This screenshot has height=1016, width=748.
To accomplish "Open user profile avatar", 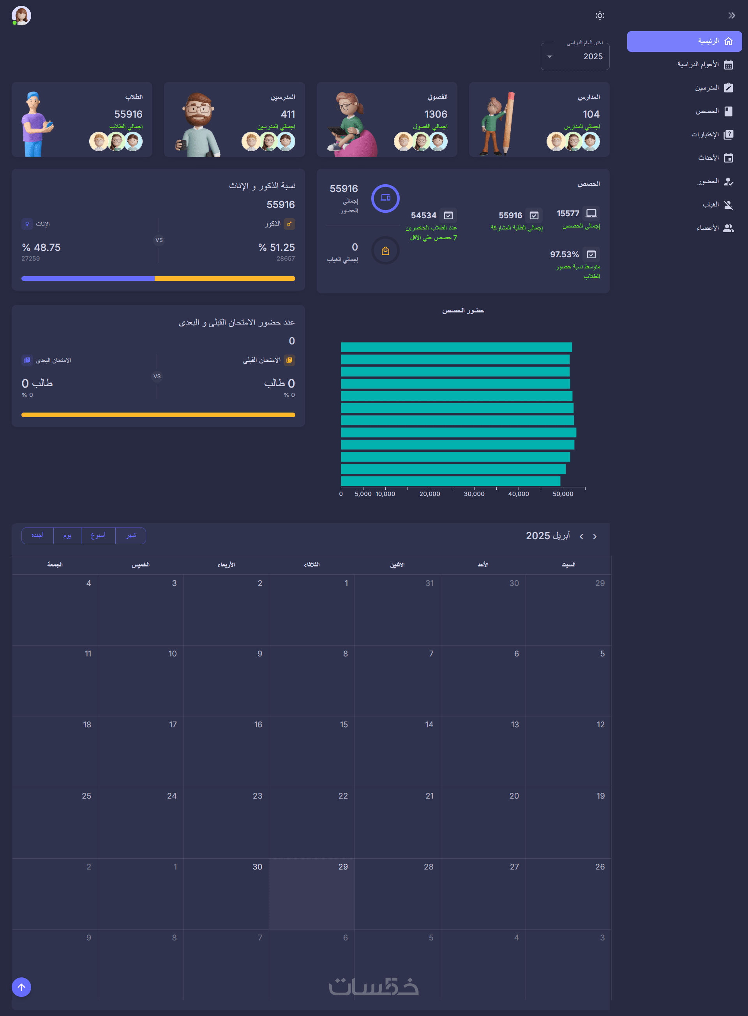I will point(21,16).
